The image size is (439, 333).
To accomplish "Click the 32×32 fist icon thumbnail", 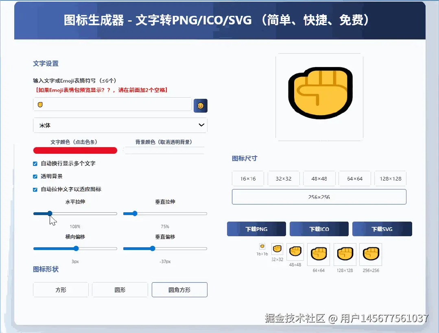I will (x=277, y=249).
